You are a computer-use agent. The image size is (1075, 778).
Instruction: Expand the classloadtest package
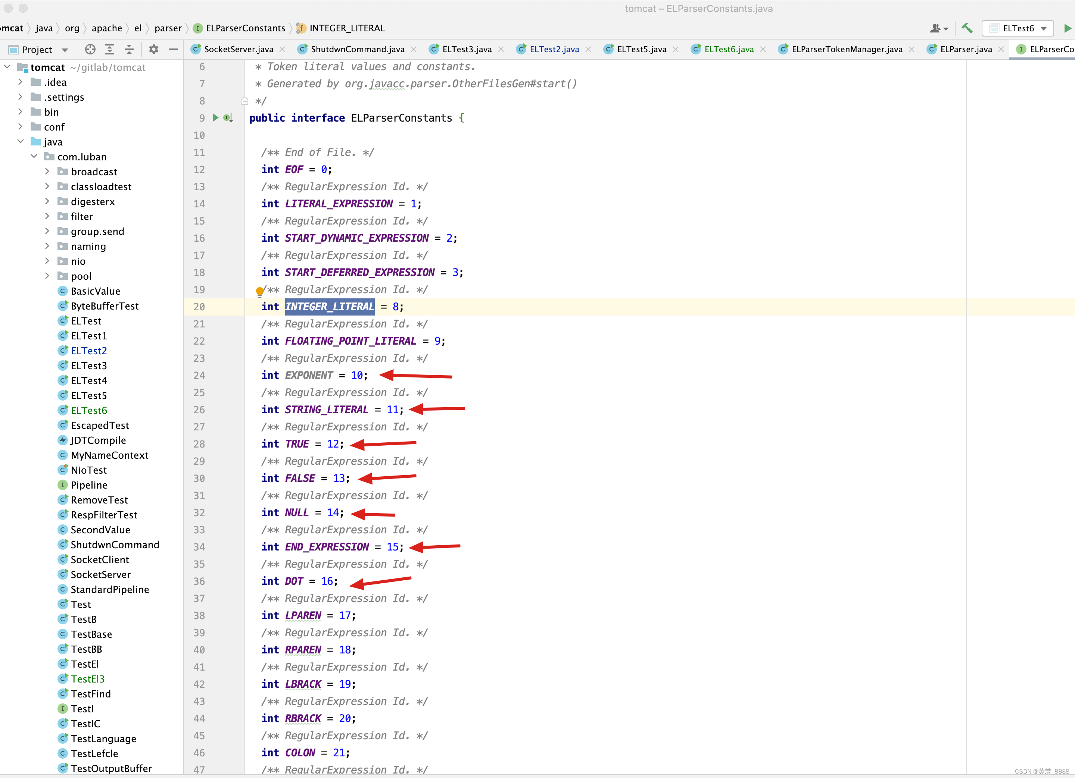[47, 186]
